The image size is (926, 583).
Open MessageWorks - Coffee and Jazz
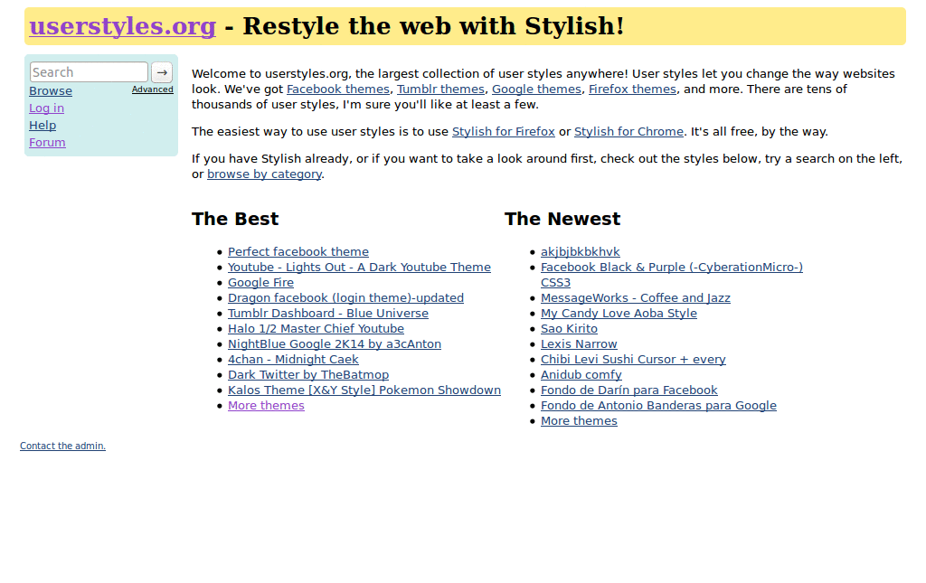(x=636, y=298)
